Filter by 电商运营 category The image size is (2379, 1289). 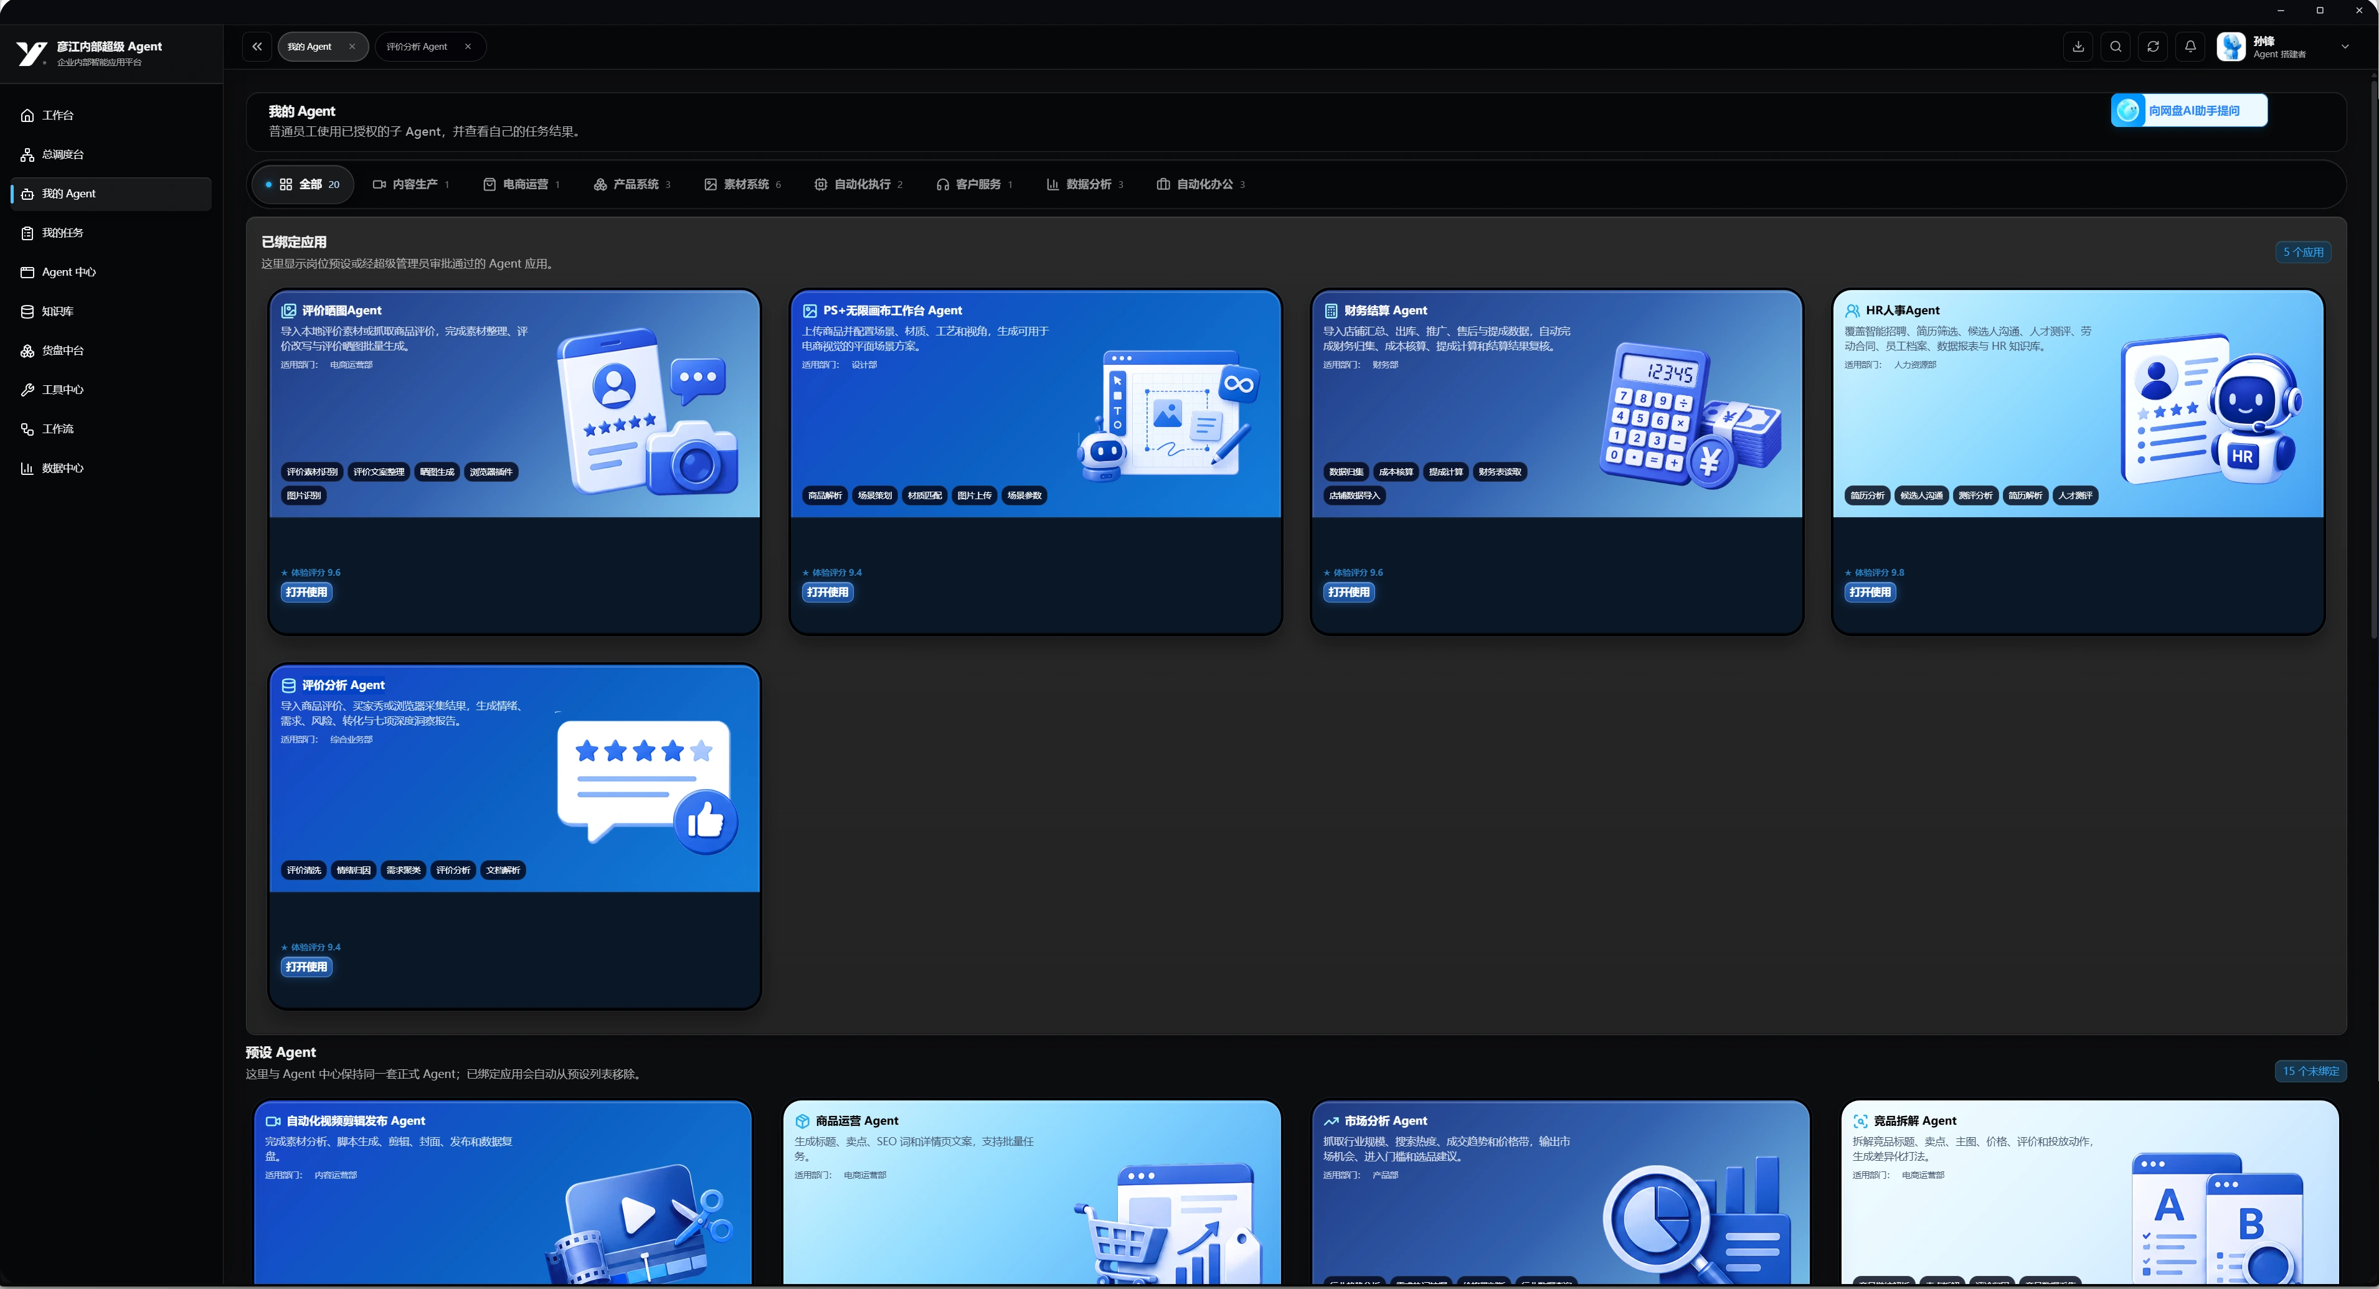(x=522, y=184)
